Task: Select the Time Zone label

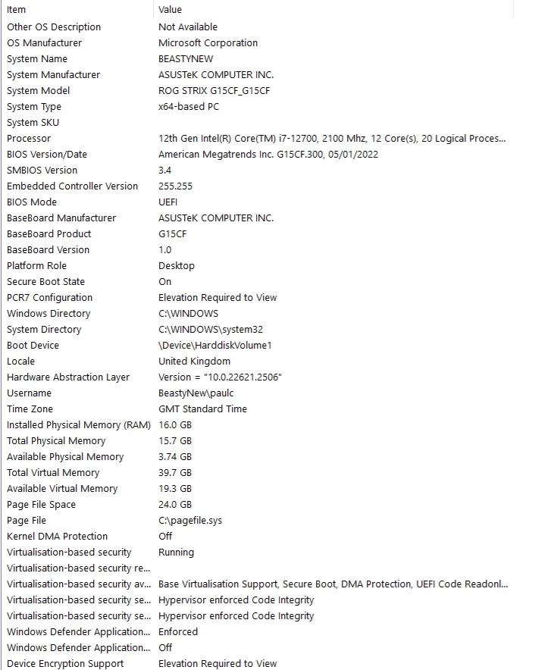Action: tap(30, 409)
